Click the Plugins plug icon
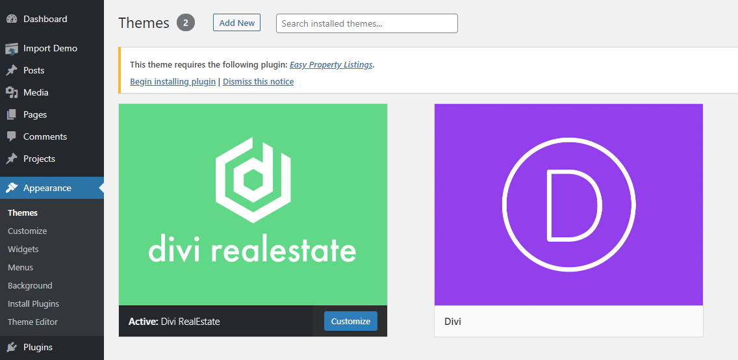 click(12, 348)
